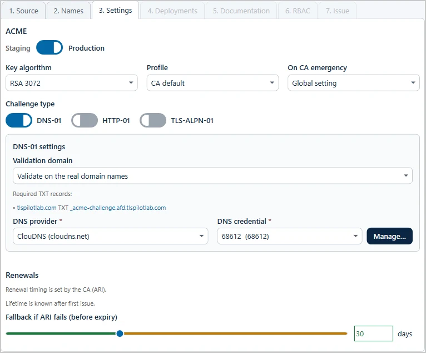Switch to the 6. RBAC tab
This screenshot has height=353, width=426.
(298, 11)
